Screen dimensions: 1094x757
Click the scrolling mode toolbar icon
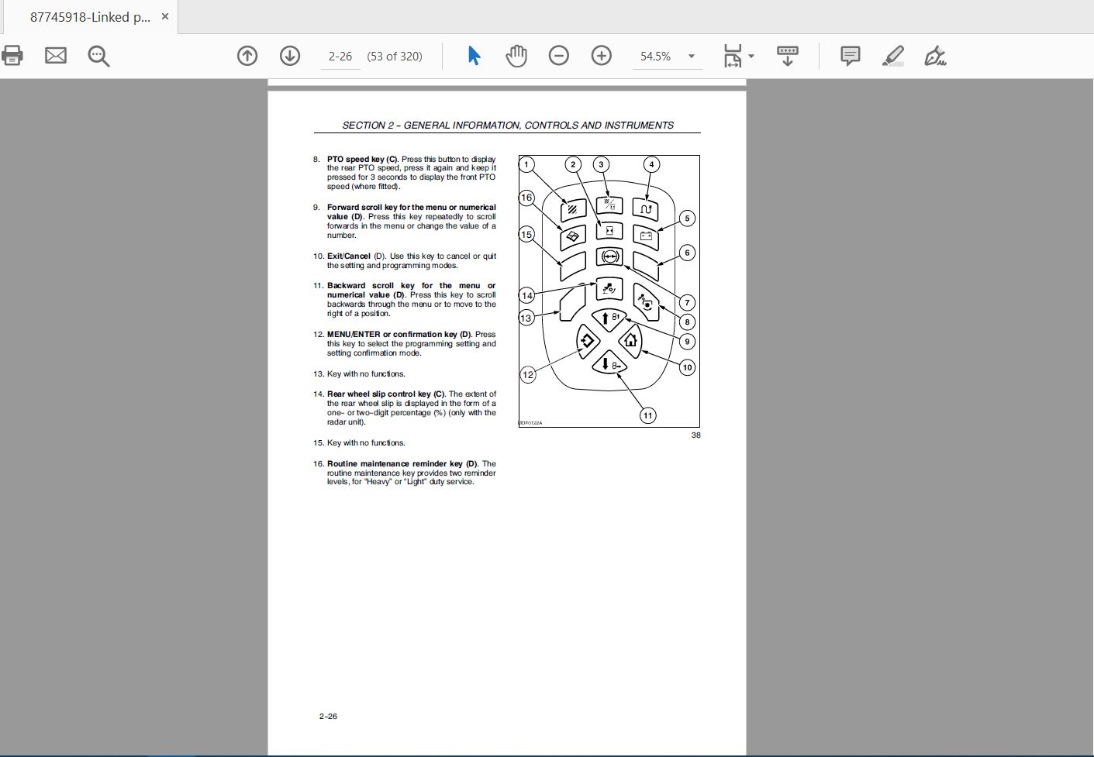pos(787,56)
